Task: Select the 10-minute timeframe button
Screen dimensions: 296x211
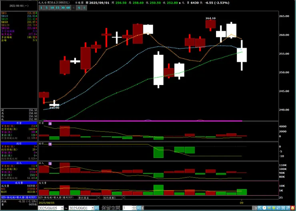Action: coord(52,8)
